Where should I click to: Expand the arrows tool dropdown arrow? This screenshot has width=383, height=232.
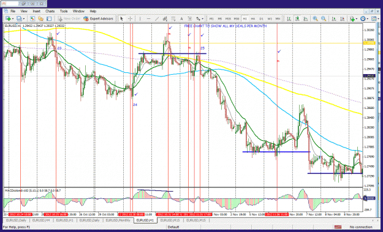pos(202,19)
